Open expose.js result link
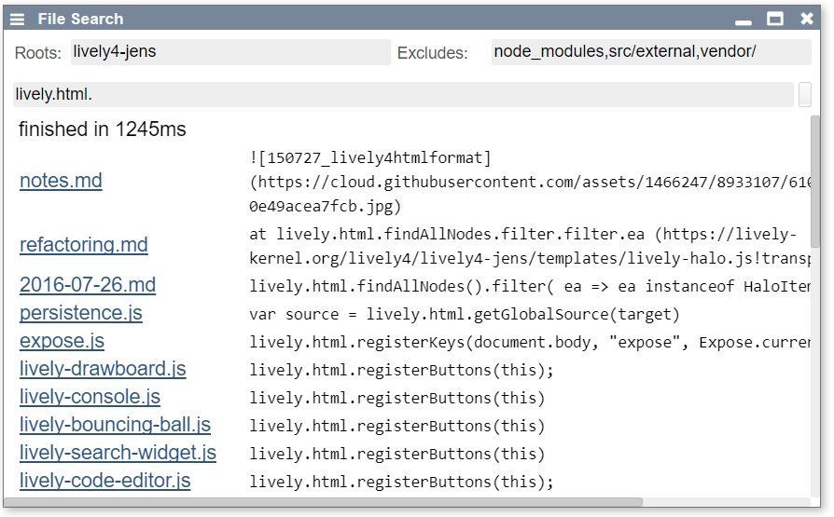Viewport: 834px width, 517px height. click(x=62, y=341)
